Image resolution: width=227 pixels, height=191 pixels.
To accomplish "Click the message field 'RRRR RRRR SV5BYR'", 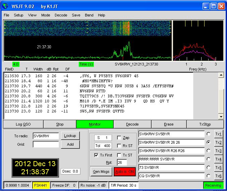I will [x=171, y=159].
